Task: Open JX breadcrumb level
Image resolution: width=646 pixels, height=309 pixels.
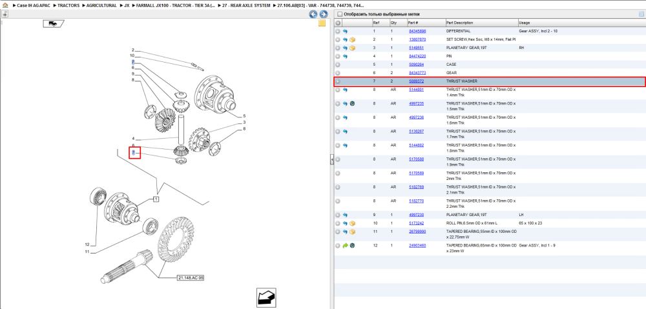Action: pyautogui.click(x=127, y=6)
